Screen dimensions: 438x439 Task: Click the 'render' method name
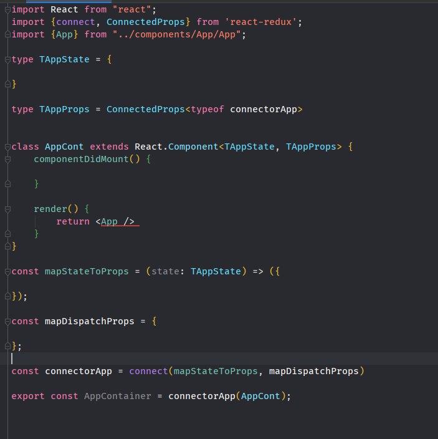point(50,209)
